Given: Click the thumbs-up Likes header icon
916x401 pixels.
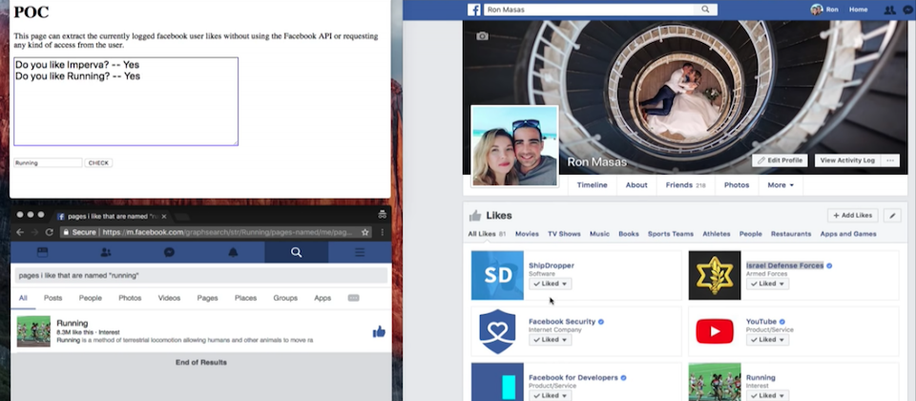Looking at the screenshot, I should (x=475, y=216).
